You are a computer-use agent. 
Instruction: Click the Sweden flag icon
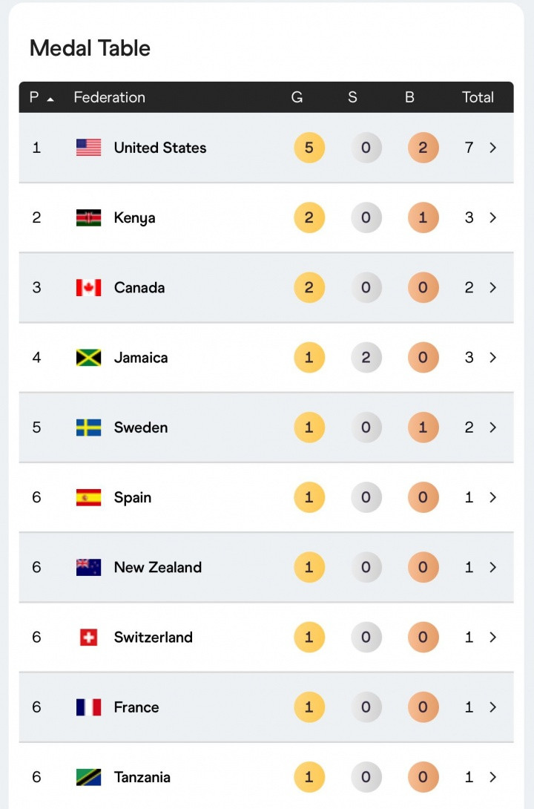(x=88, y=428)
